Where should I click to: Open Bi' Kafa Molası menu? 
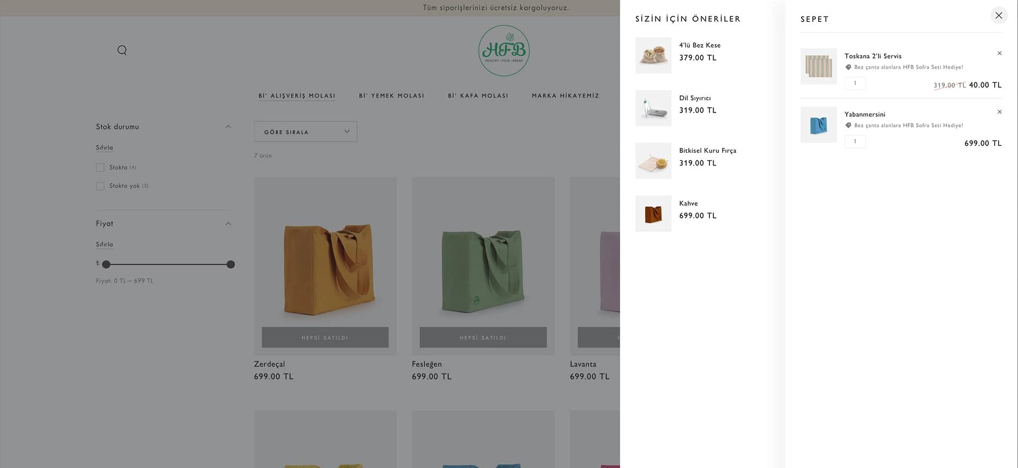coord(478,96)
